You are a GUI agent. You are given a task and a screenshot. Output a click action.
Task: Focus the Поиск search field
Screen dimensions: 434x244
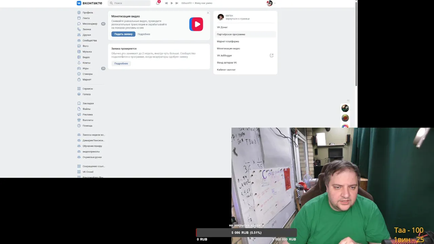(x=129, y=3)
